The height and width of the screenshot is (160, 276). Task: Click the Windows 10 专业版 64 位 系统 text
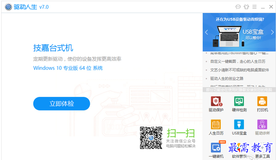coord(68,68)
